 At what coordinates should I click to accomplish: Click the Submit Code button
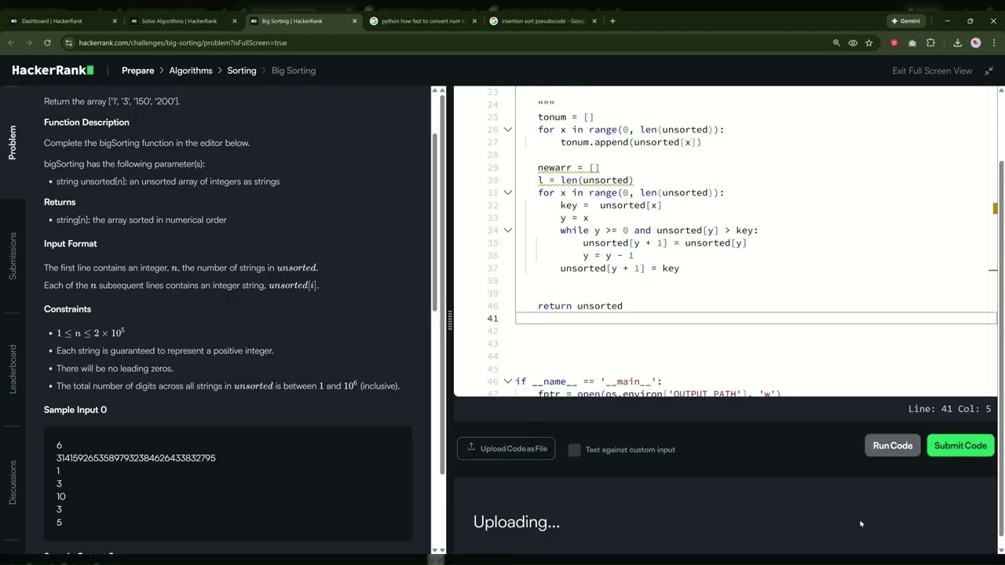click(960, 446)
